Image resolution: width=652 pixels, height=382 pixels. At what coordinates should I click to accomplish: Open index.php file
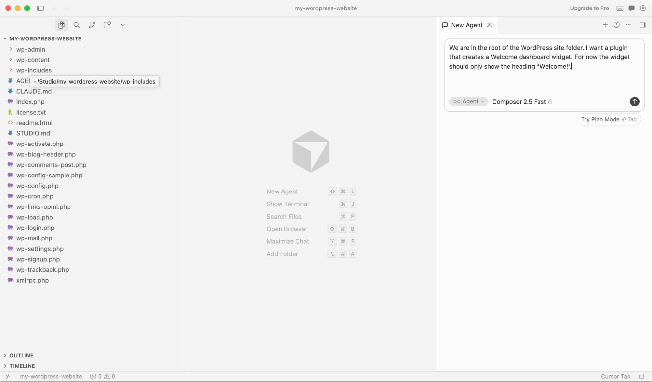[x=92, y=102]
